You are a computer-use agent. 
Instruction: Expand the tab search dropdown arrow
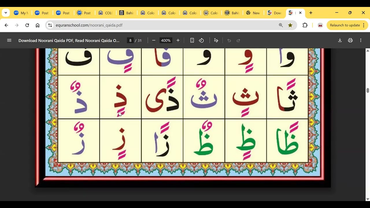[x=6, y=13]
